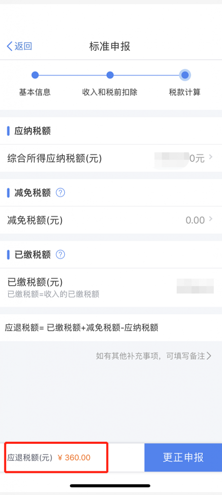Open the 综合所得应纳税额(元) row
The width and height of the screenshot is (222, 495).
[111, 158]
